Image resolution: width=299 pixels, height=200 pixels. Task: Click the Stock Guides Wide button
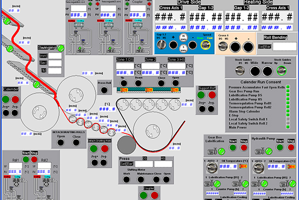[x=255, y=72]
